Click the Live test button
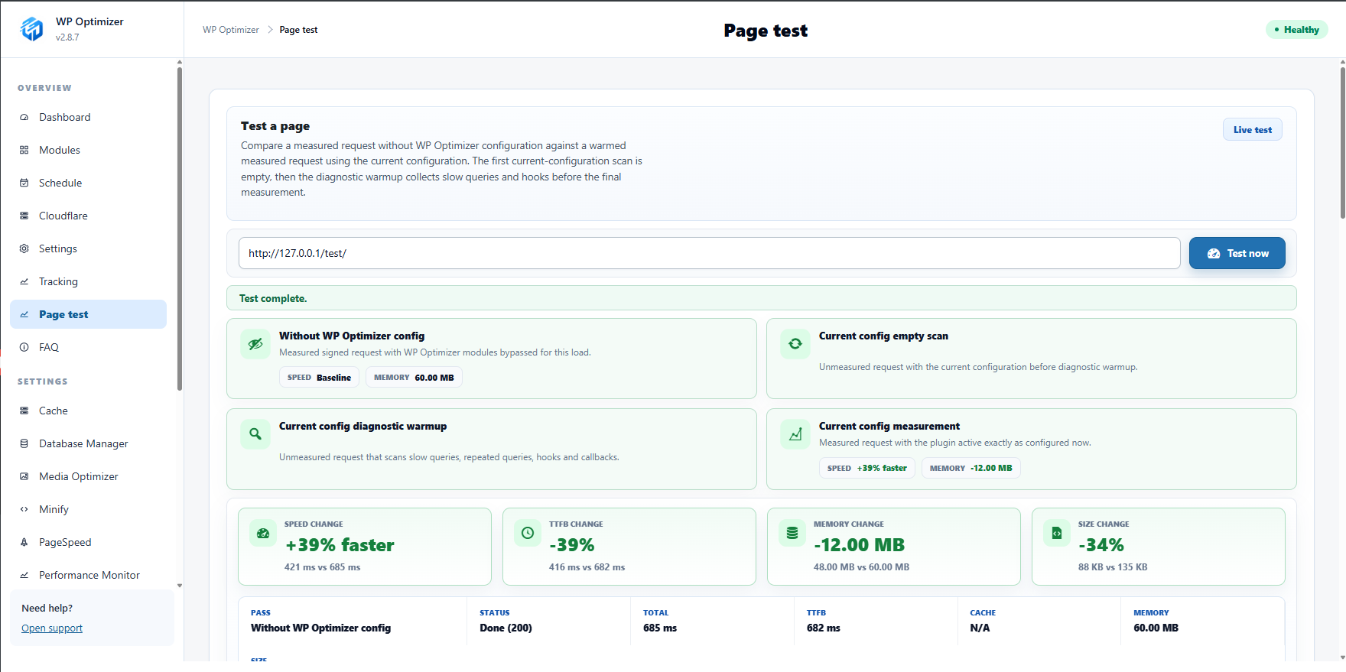1346x672 pixels. point(1252,130)
